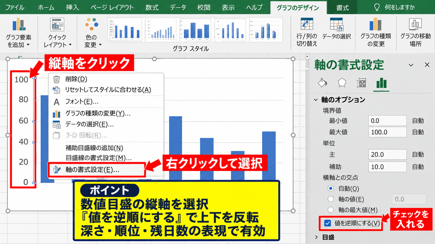Click 自動 reset next to 最小値
The height and width of the screenshot is (244, 435).
(x=418, y=121)
